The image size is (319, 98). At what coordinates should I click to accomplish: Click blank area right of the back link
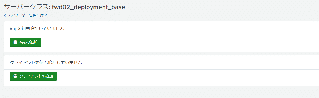(183, 15)
